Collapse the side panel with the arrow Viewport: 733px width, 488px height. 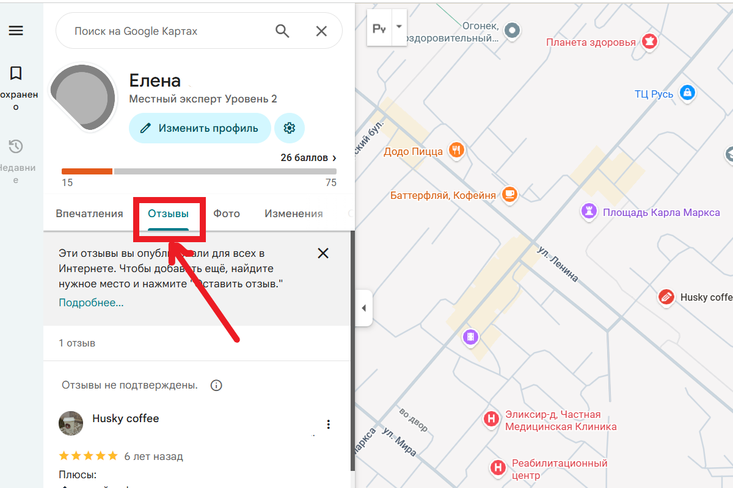pyautogui.click(x=364, y=308)
